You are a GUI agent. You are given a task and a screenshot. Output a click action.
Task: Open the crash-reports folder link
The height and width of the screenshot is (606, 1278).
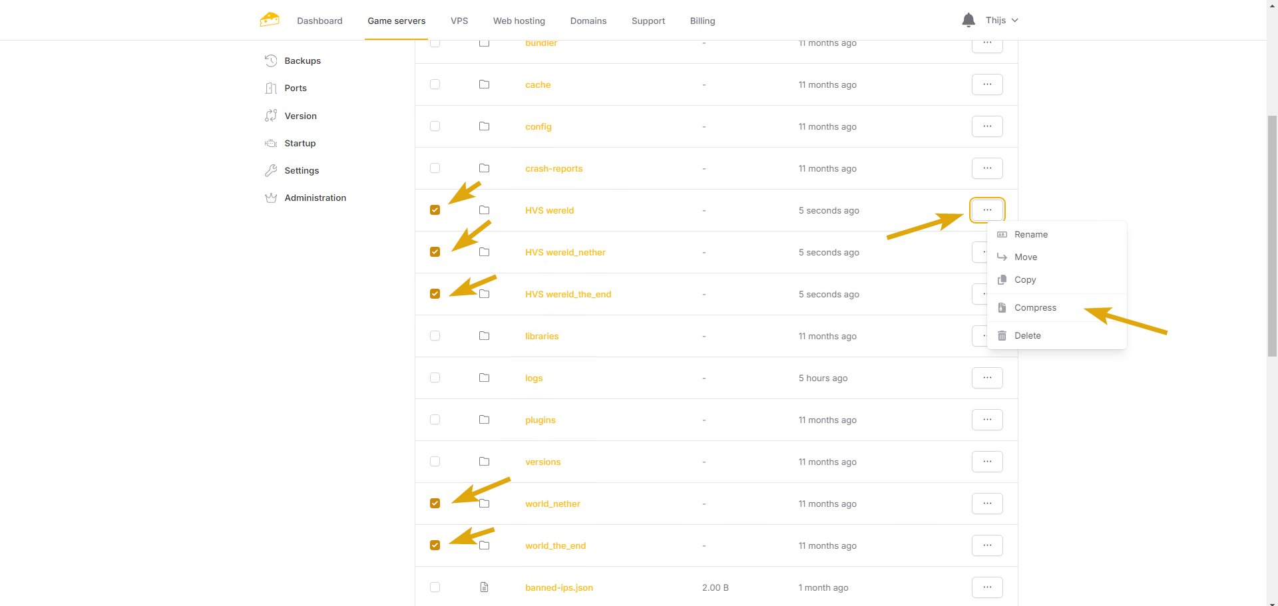click(553, 169)
